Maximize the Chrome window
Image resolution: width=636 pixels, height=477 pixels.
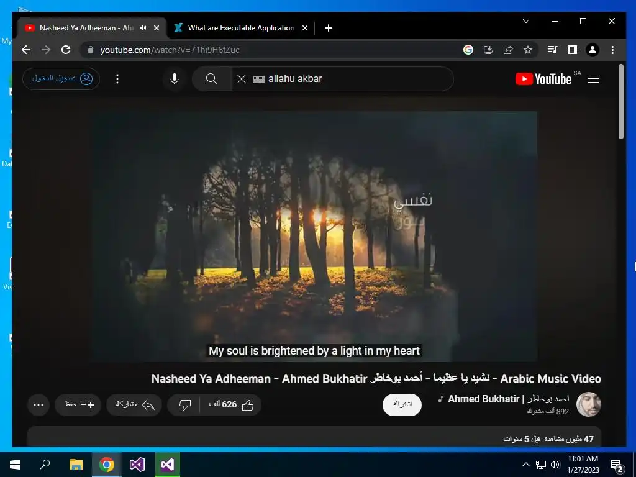[583, 21]
